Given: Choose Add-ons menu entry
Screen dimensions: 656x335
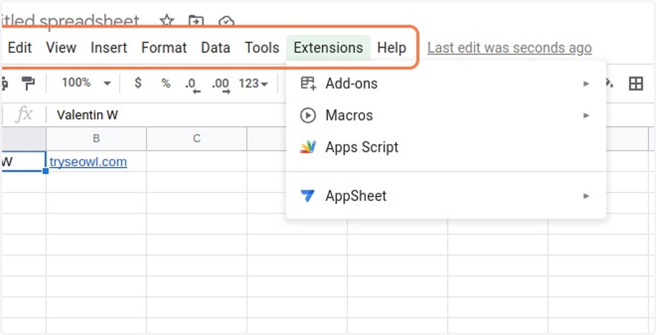Looking at the screenshot, I should [446, 84].
